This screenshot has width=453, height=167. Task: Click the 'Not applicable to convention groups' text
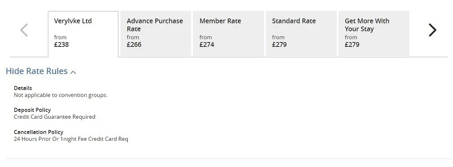pyautogui.click(x=61, y=95)
